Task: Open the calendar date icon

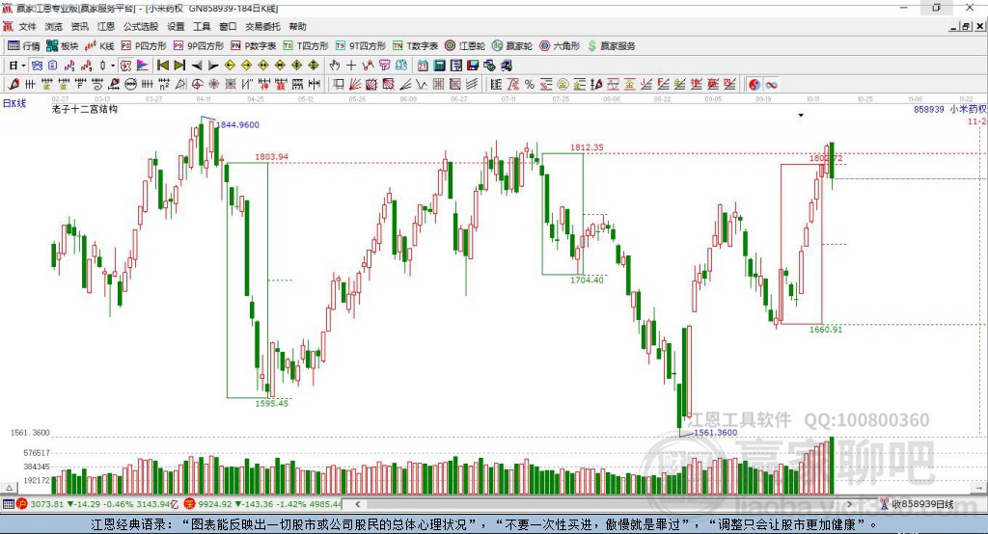Action: click(x=423, y=65)
